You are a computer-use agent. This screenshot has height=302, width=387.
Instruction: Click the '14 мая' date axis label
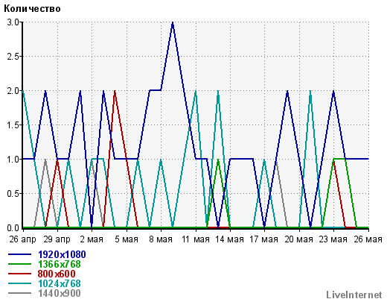pyautogui.click(x=229, y=239)
